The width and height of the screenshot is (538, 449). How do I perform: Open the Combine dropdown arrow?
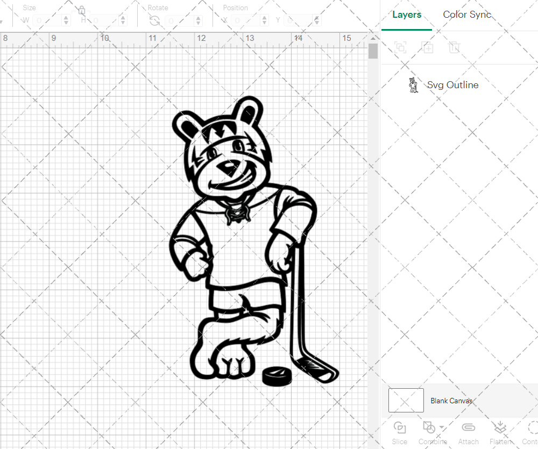442,427
